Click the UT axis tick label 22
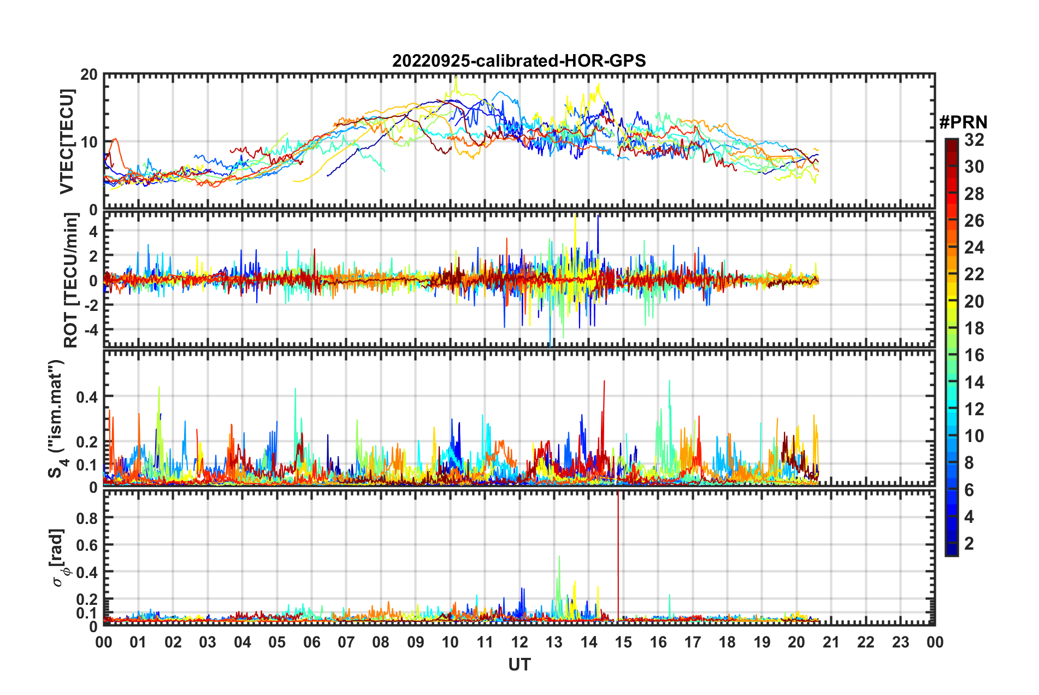 pos(866,642)
